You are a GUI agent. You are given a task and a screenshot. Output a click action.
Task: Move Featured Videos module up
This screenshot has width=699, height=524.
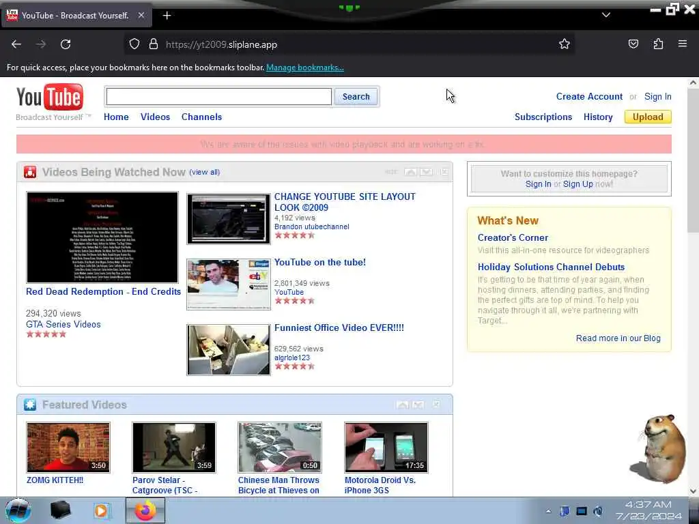tap(402, 405)
